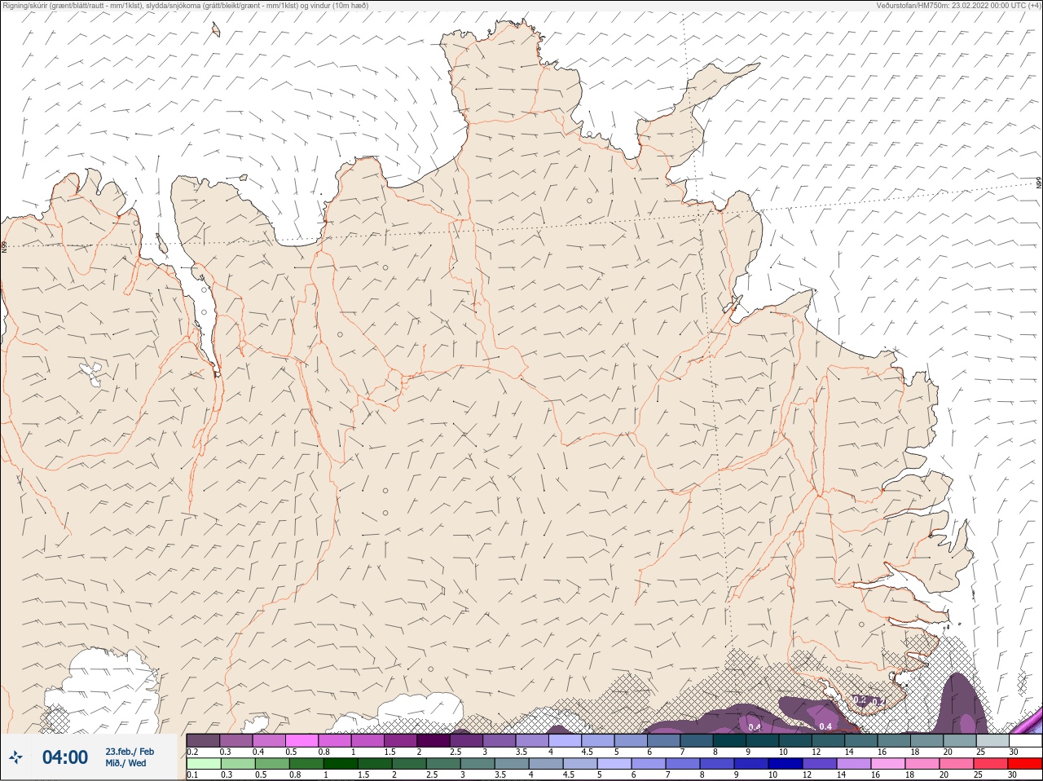Pick the top-row lavender swatch labeled 4

tap(565, 740)
